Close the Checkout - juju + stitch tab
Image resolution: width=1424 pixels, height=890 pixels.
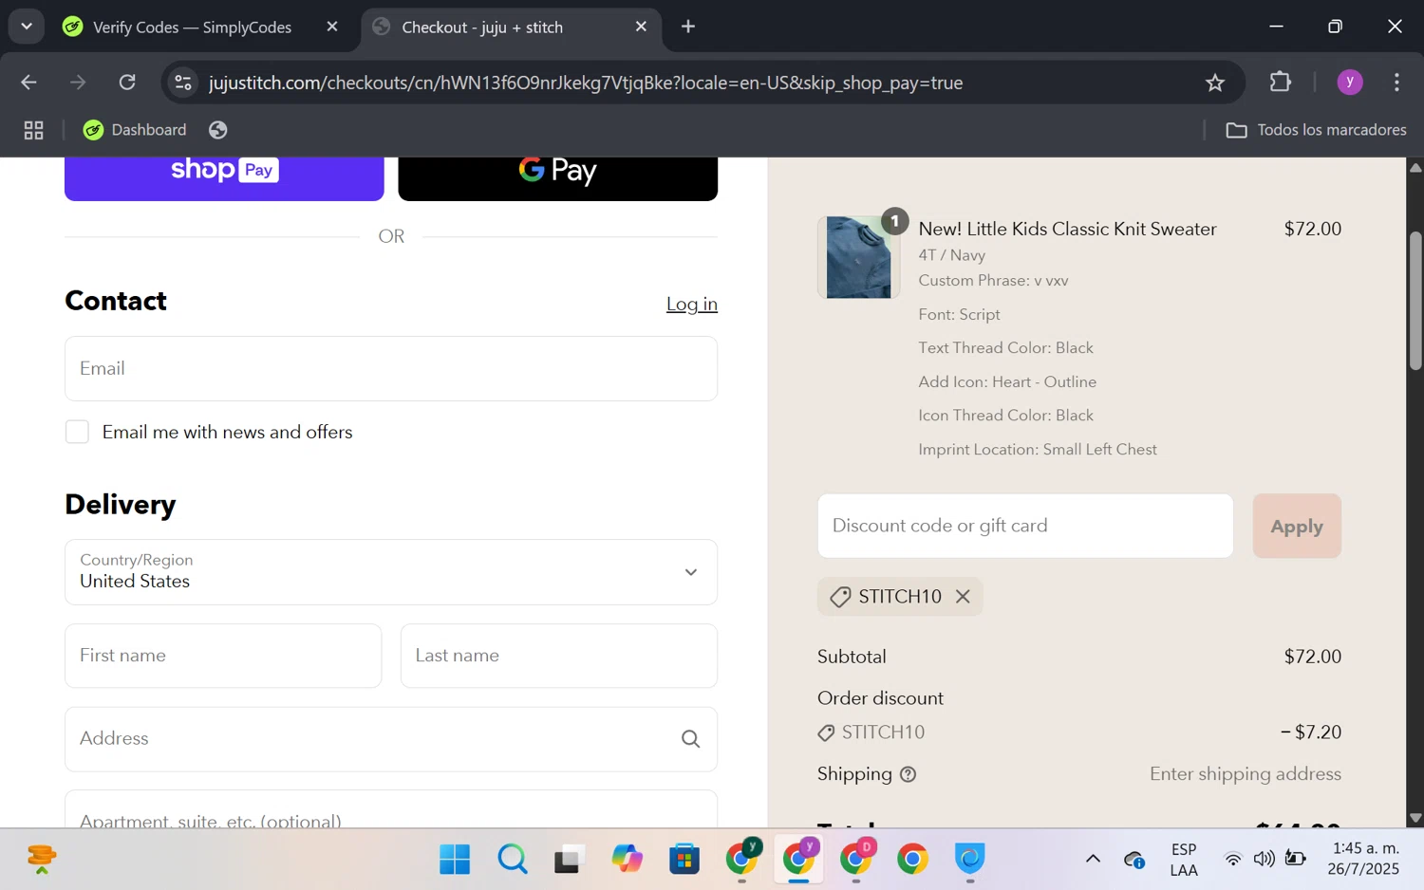(641, 27)
